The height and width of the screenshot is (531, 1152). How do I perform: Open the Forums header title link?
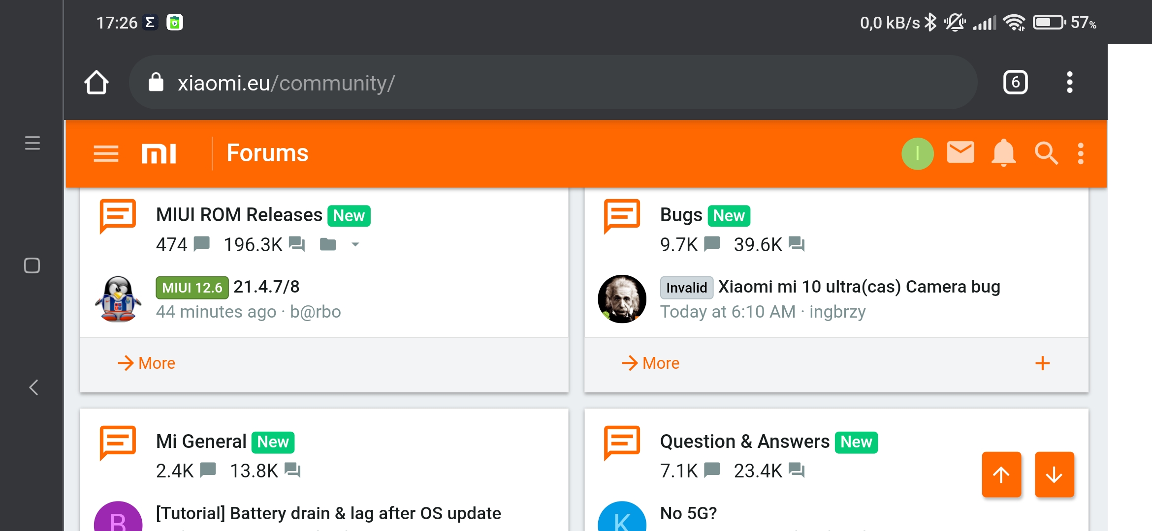[267, 153]
